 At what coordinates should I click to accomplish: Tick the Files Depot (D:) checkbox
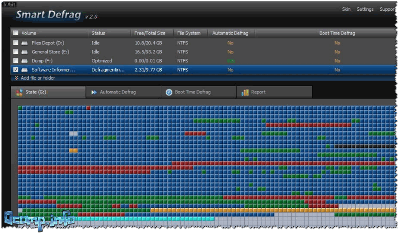click(16, 43)
